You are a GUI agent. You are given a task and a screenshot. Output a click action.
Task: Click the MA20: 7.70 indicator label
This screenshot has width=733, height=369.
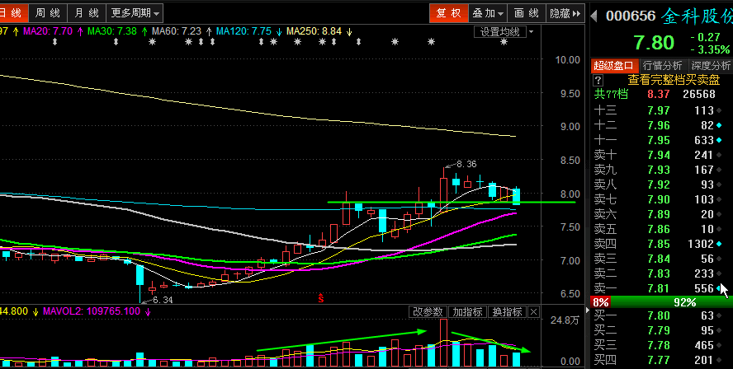click(48, 31)
